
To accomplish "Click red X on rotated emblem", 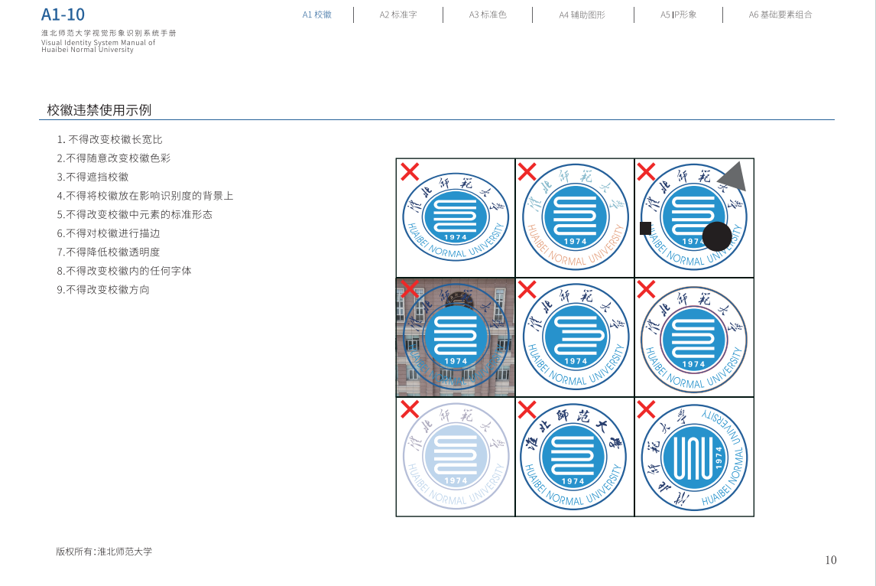I will pos(646,409).
